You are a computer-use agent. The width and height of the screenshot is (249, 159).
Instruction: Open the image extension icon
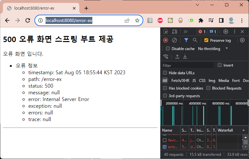pyautogui.click(x=170, y=20)
